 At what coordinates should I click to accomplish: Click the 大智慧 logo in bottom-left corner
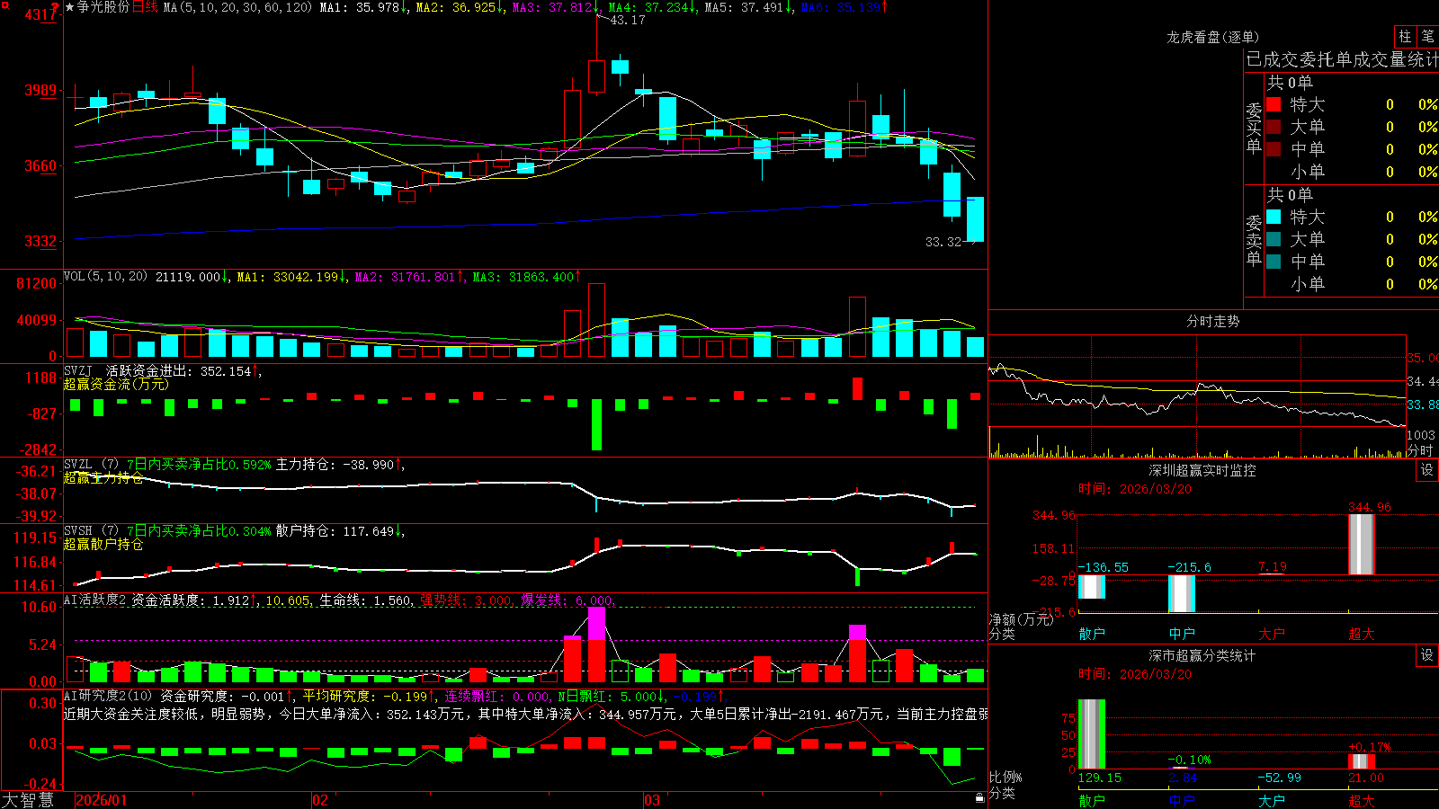[x=27, y=800]
